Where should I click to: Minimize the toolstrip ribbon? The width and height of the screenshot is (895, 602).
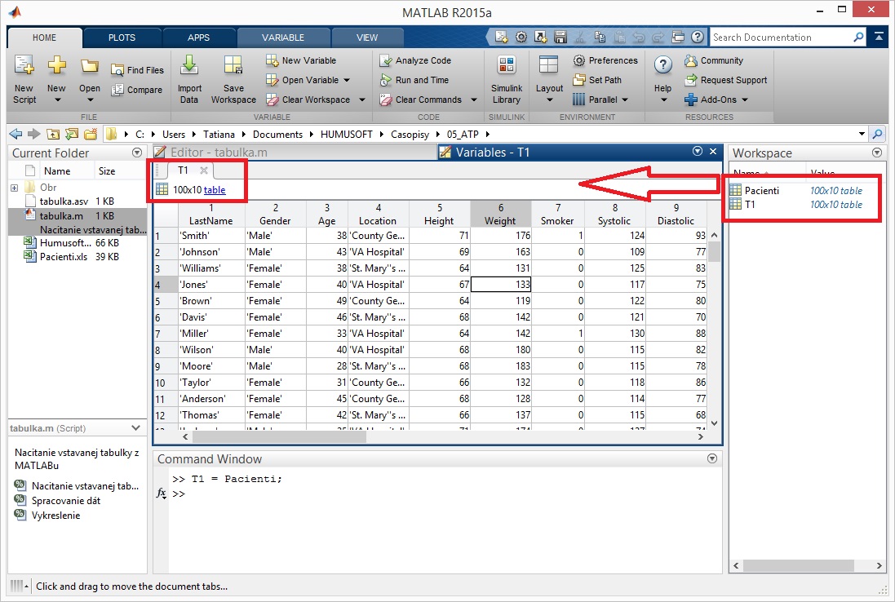pyautogui.click(x=879, y=37)
